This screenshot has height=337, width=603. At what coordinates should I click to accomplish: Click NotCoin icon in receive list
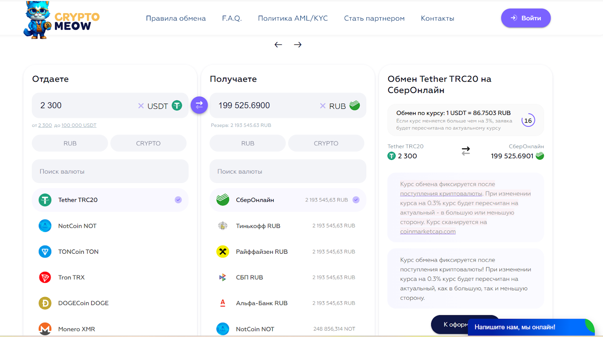(x=223, y=329)
